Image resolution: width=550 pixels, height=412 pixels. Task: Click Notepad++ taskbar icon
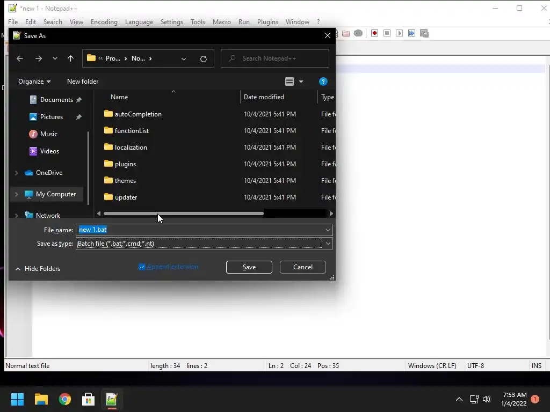coord(112,399)
